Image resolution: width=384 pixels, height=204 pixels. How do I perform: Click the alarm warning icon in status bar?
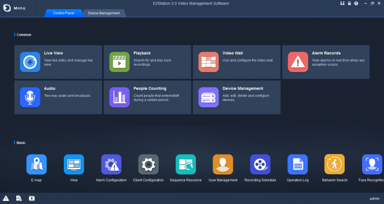coord(6,198)
